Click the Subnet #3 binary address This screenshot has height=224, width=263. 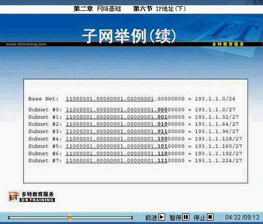pyautogui.click(x=125, y=131)
